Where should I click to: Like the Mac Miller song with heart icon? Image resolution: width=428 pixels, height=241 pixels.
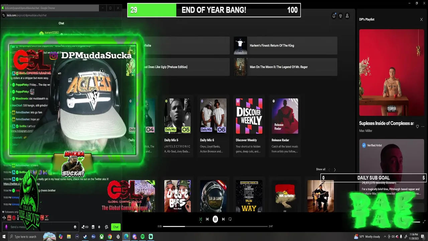pos(417,127)
